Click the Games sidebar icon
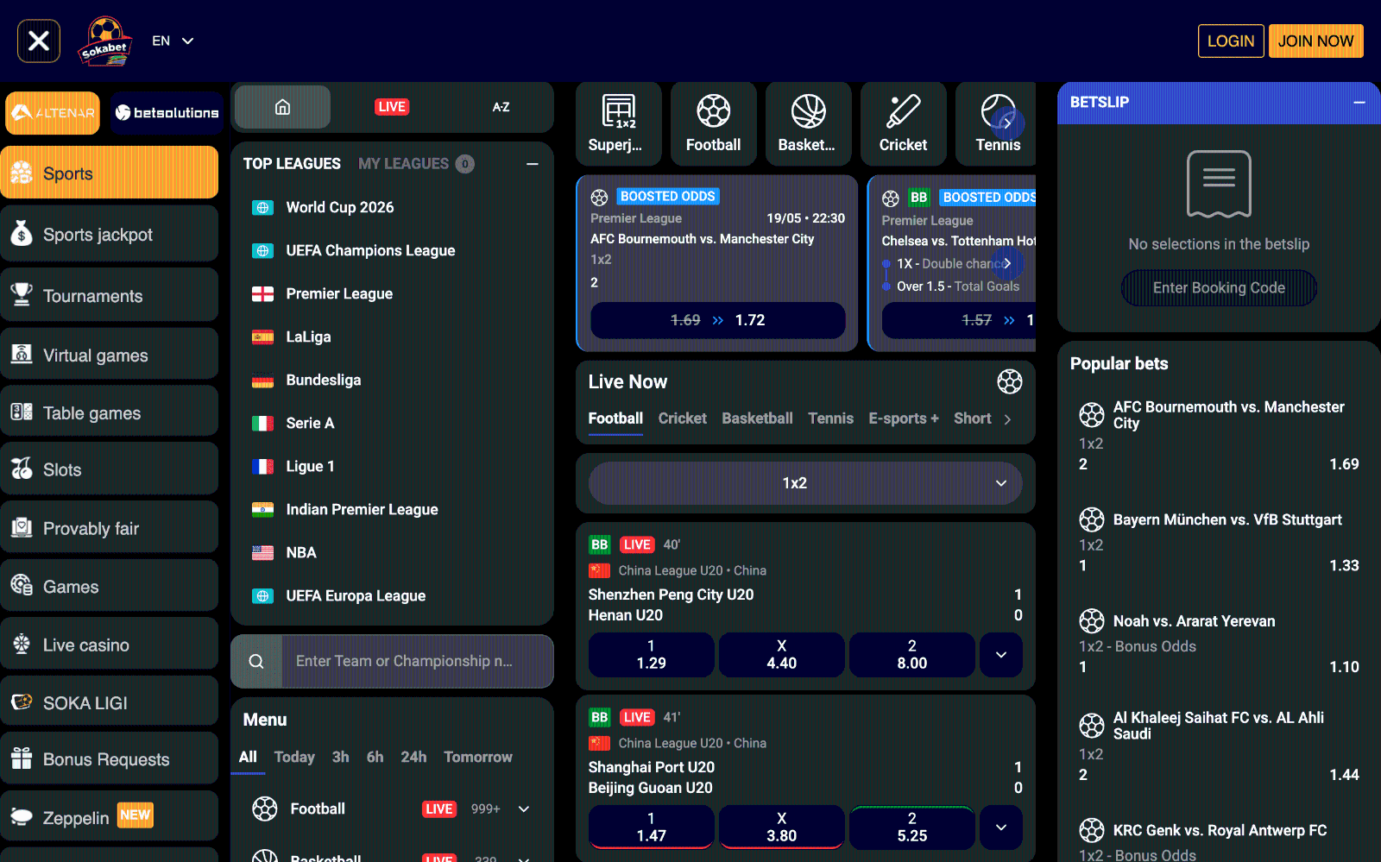This screenshot has height=862, width=1381. 22,586
